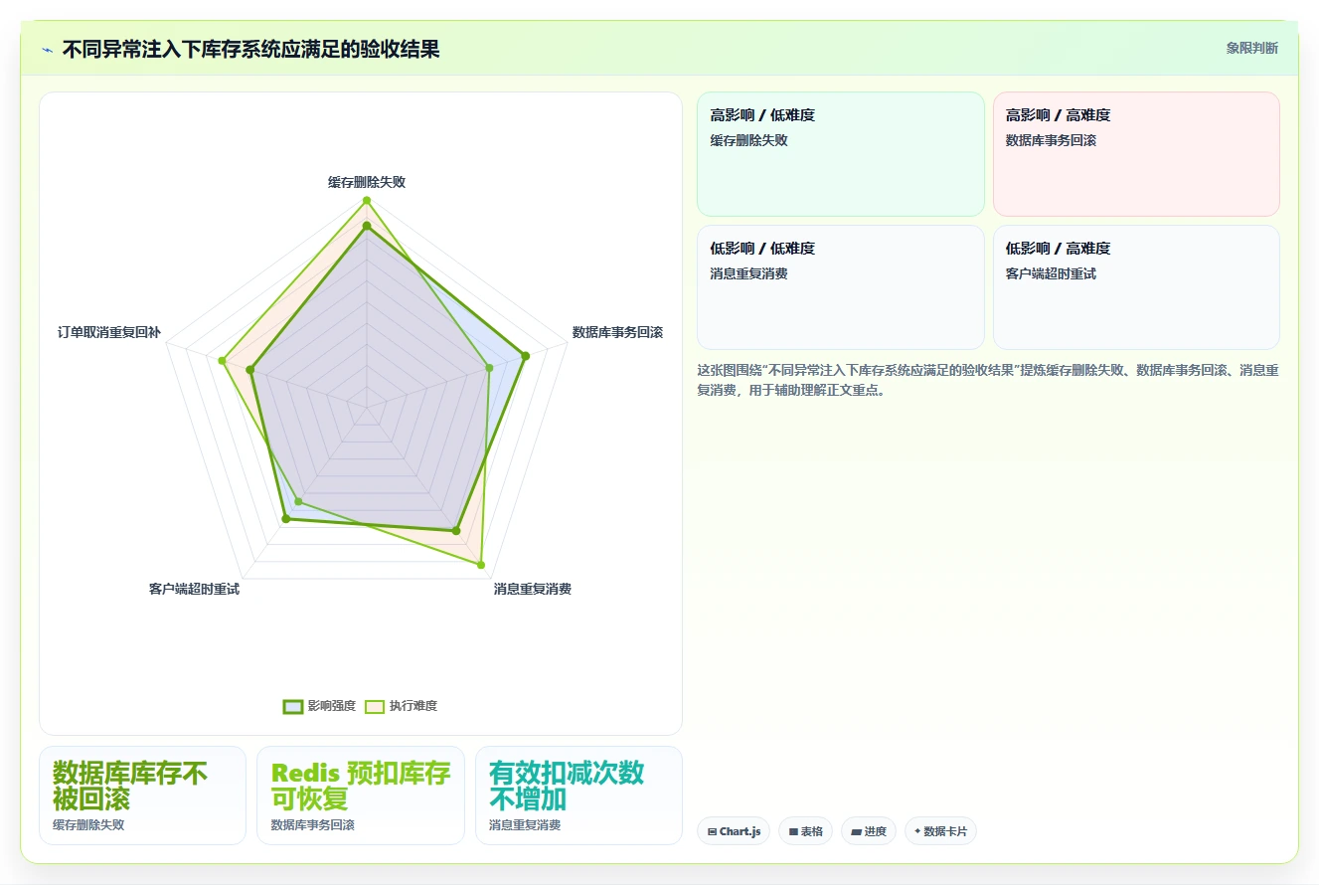Click the 表格 chip icon

click(793, 831)
